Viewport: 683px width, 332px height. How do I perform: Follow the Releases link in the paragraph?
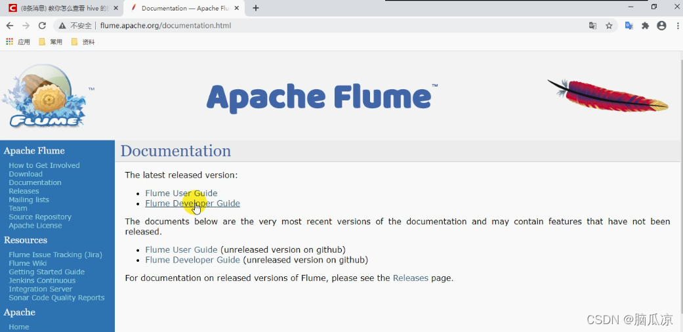[410, 278]
